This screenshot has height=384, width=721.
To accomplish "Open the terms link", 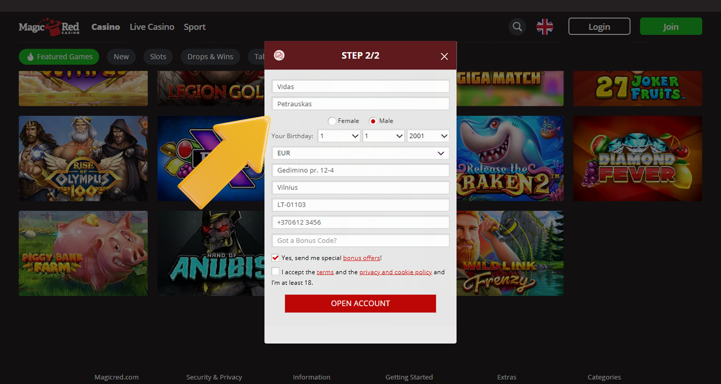I will click(325, 272).
